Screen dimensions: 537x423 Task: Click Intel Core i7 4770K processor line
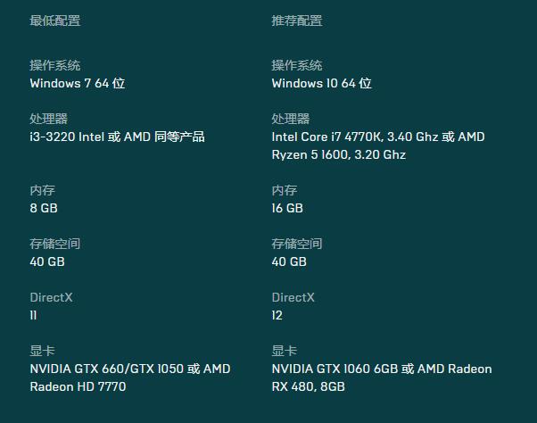[378, 137]
